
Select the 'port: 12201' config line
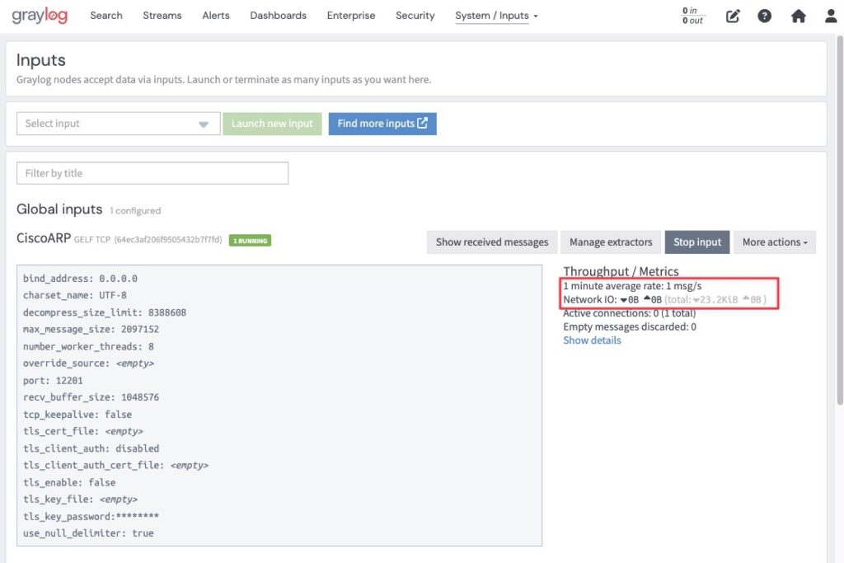[x=53, y=381]
